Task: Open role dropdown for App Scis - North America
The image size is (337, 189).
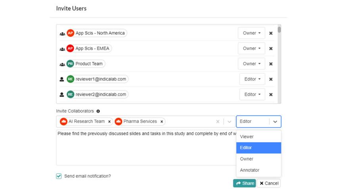Action: coord(251,33)
